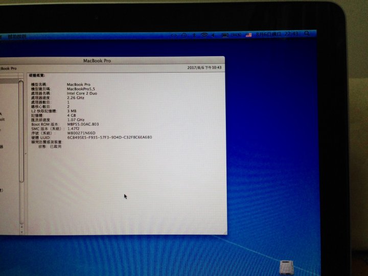Select the 1.07 GHz bus speed value
This screenshot has height=276, width=368.
[76, 120]
